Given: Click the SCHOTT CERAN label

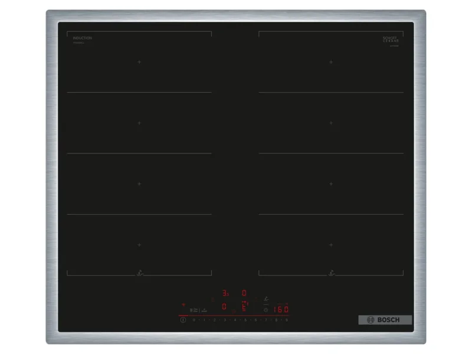Looking at the screenshot, I should (x=391, y=39).
